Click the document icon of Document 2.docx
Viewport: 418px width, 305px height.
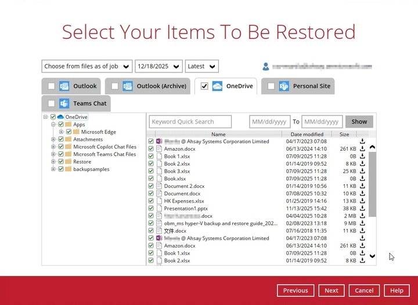159,186
